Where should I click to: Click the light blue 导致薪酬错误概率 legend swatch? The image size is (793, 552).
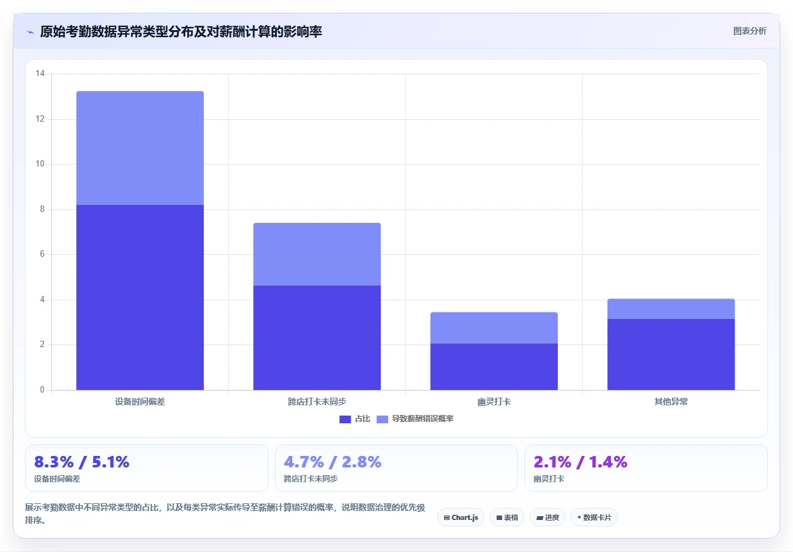382,419
